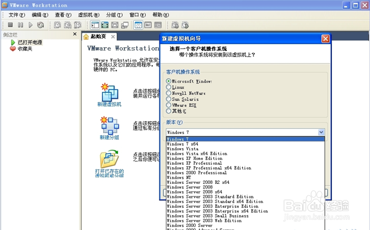Click the appliance view toolbar icon
The width and height of the screenshot is (370, 230).
click(x=148, y=25)
